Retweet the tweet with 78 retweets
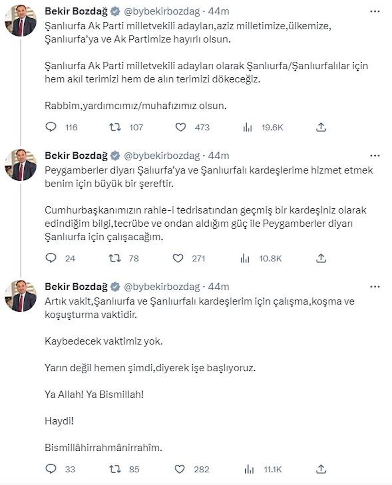Screen dimensions: 392x485 (115, 258)
